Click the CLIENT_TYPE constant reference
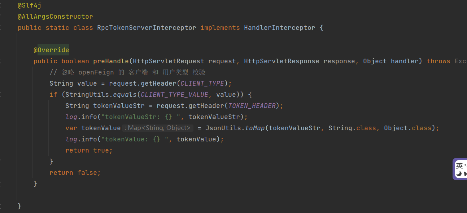467x213 pixels. pyautogui.click(x=202, y=83)
